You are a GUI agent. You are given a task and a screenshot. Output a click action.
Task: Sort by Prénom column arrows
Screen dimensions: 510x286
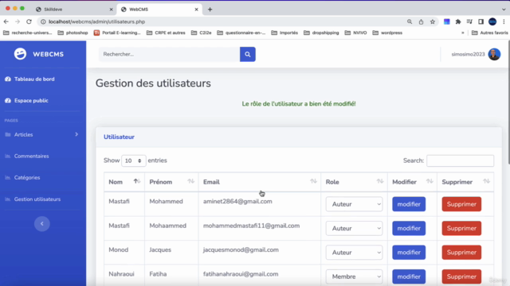click(x=191, y=181)
